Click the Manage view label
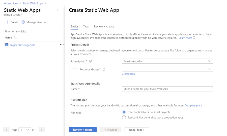The width and height of the screenshot is (227, 136). pos(34,22)
